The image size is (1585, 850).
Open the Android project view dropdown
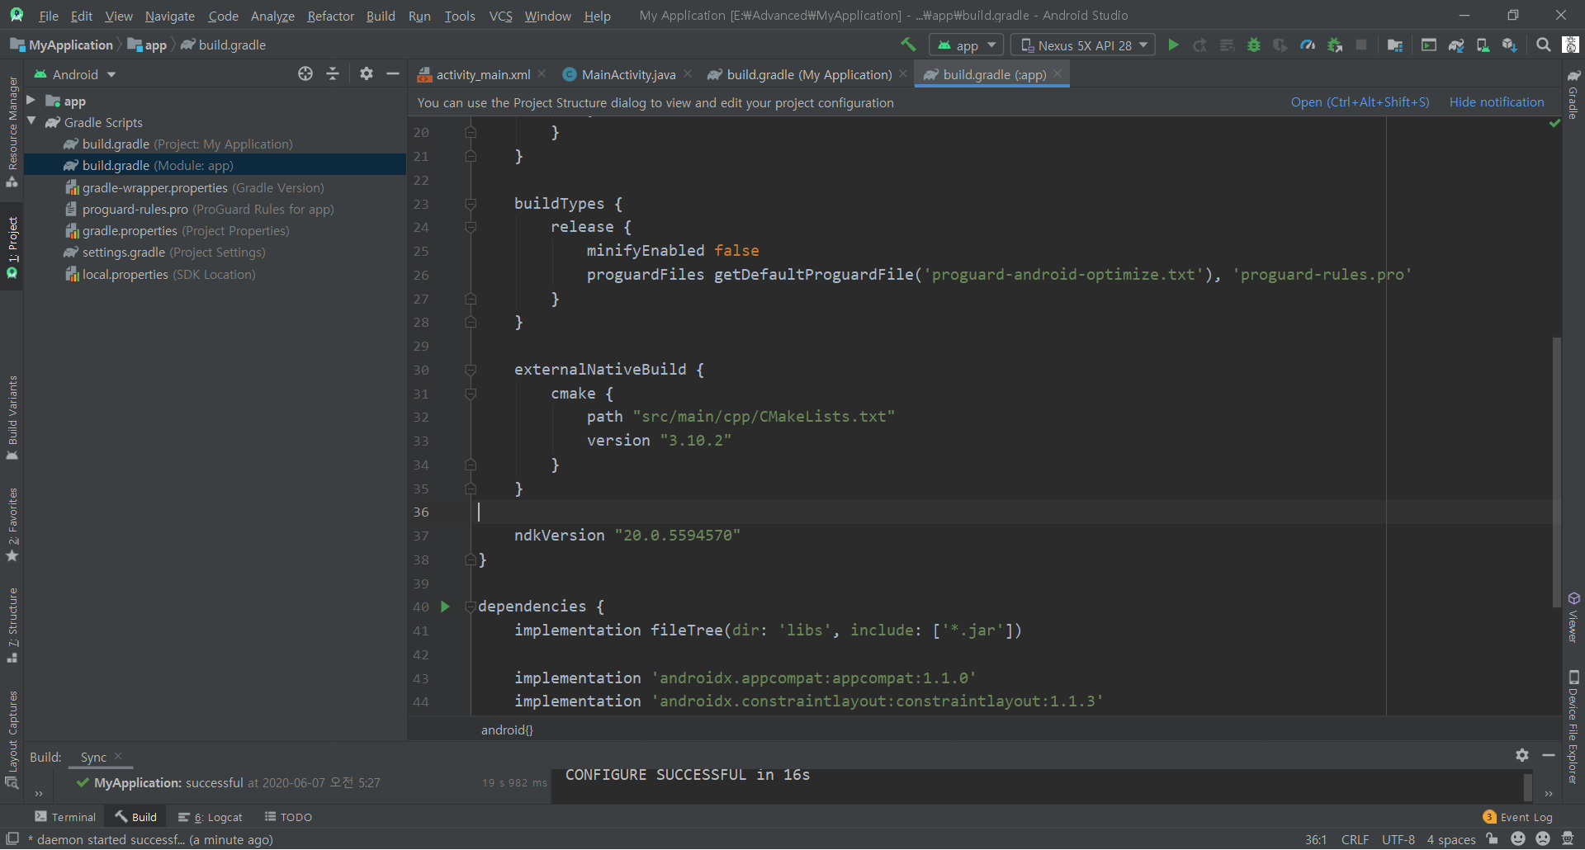coord(75,74)
